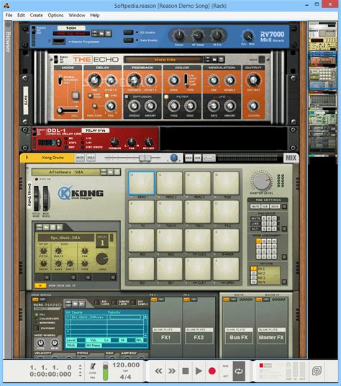Click the drum patch name Epc_Gluck_SHA
341x386 pixels.
pos(65,238)
